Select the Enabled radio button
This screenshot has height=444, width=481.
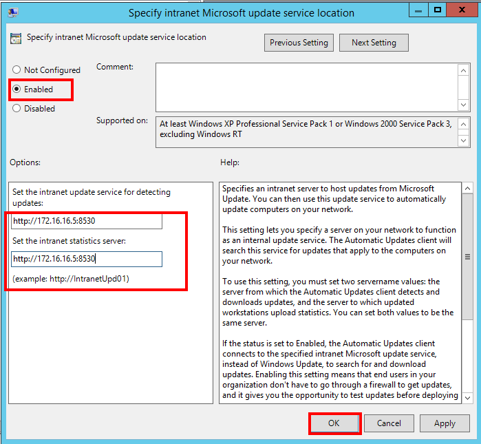click(17, 89)
